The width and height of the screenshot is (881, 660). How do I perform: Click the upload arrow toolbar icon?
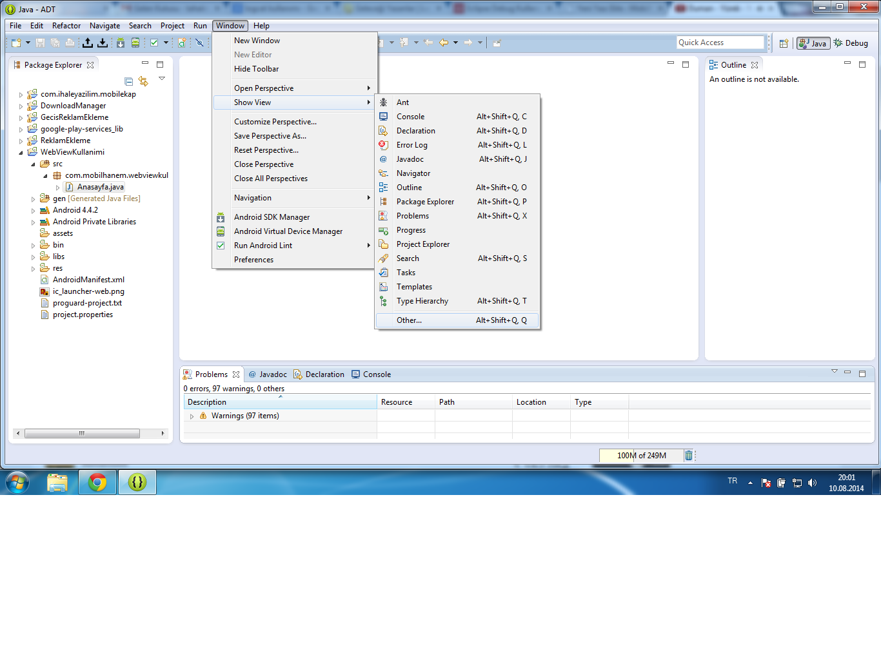(x=88, y=43)
